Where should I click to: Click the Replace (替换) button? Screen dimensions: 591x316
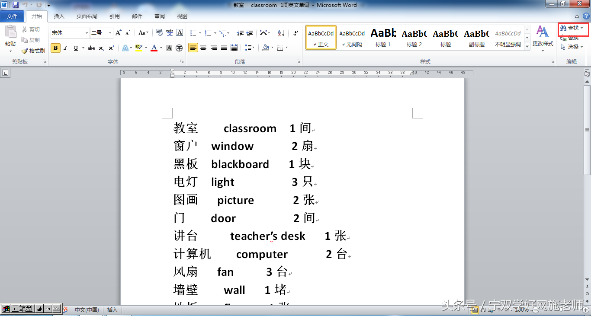pos(569,38)
